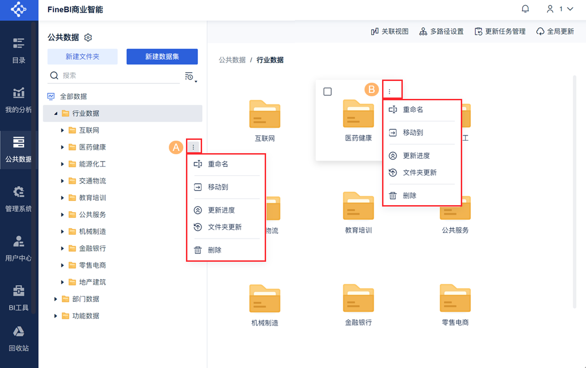Expand the 互联网 tree folder
The width and height of the screenshot is (586, 368).
tap(63, 131)
